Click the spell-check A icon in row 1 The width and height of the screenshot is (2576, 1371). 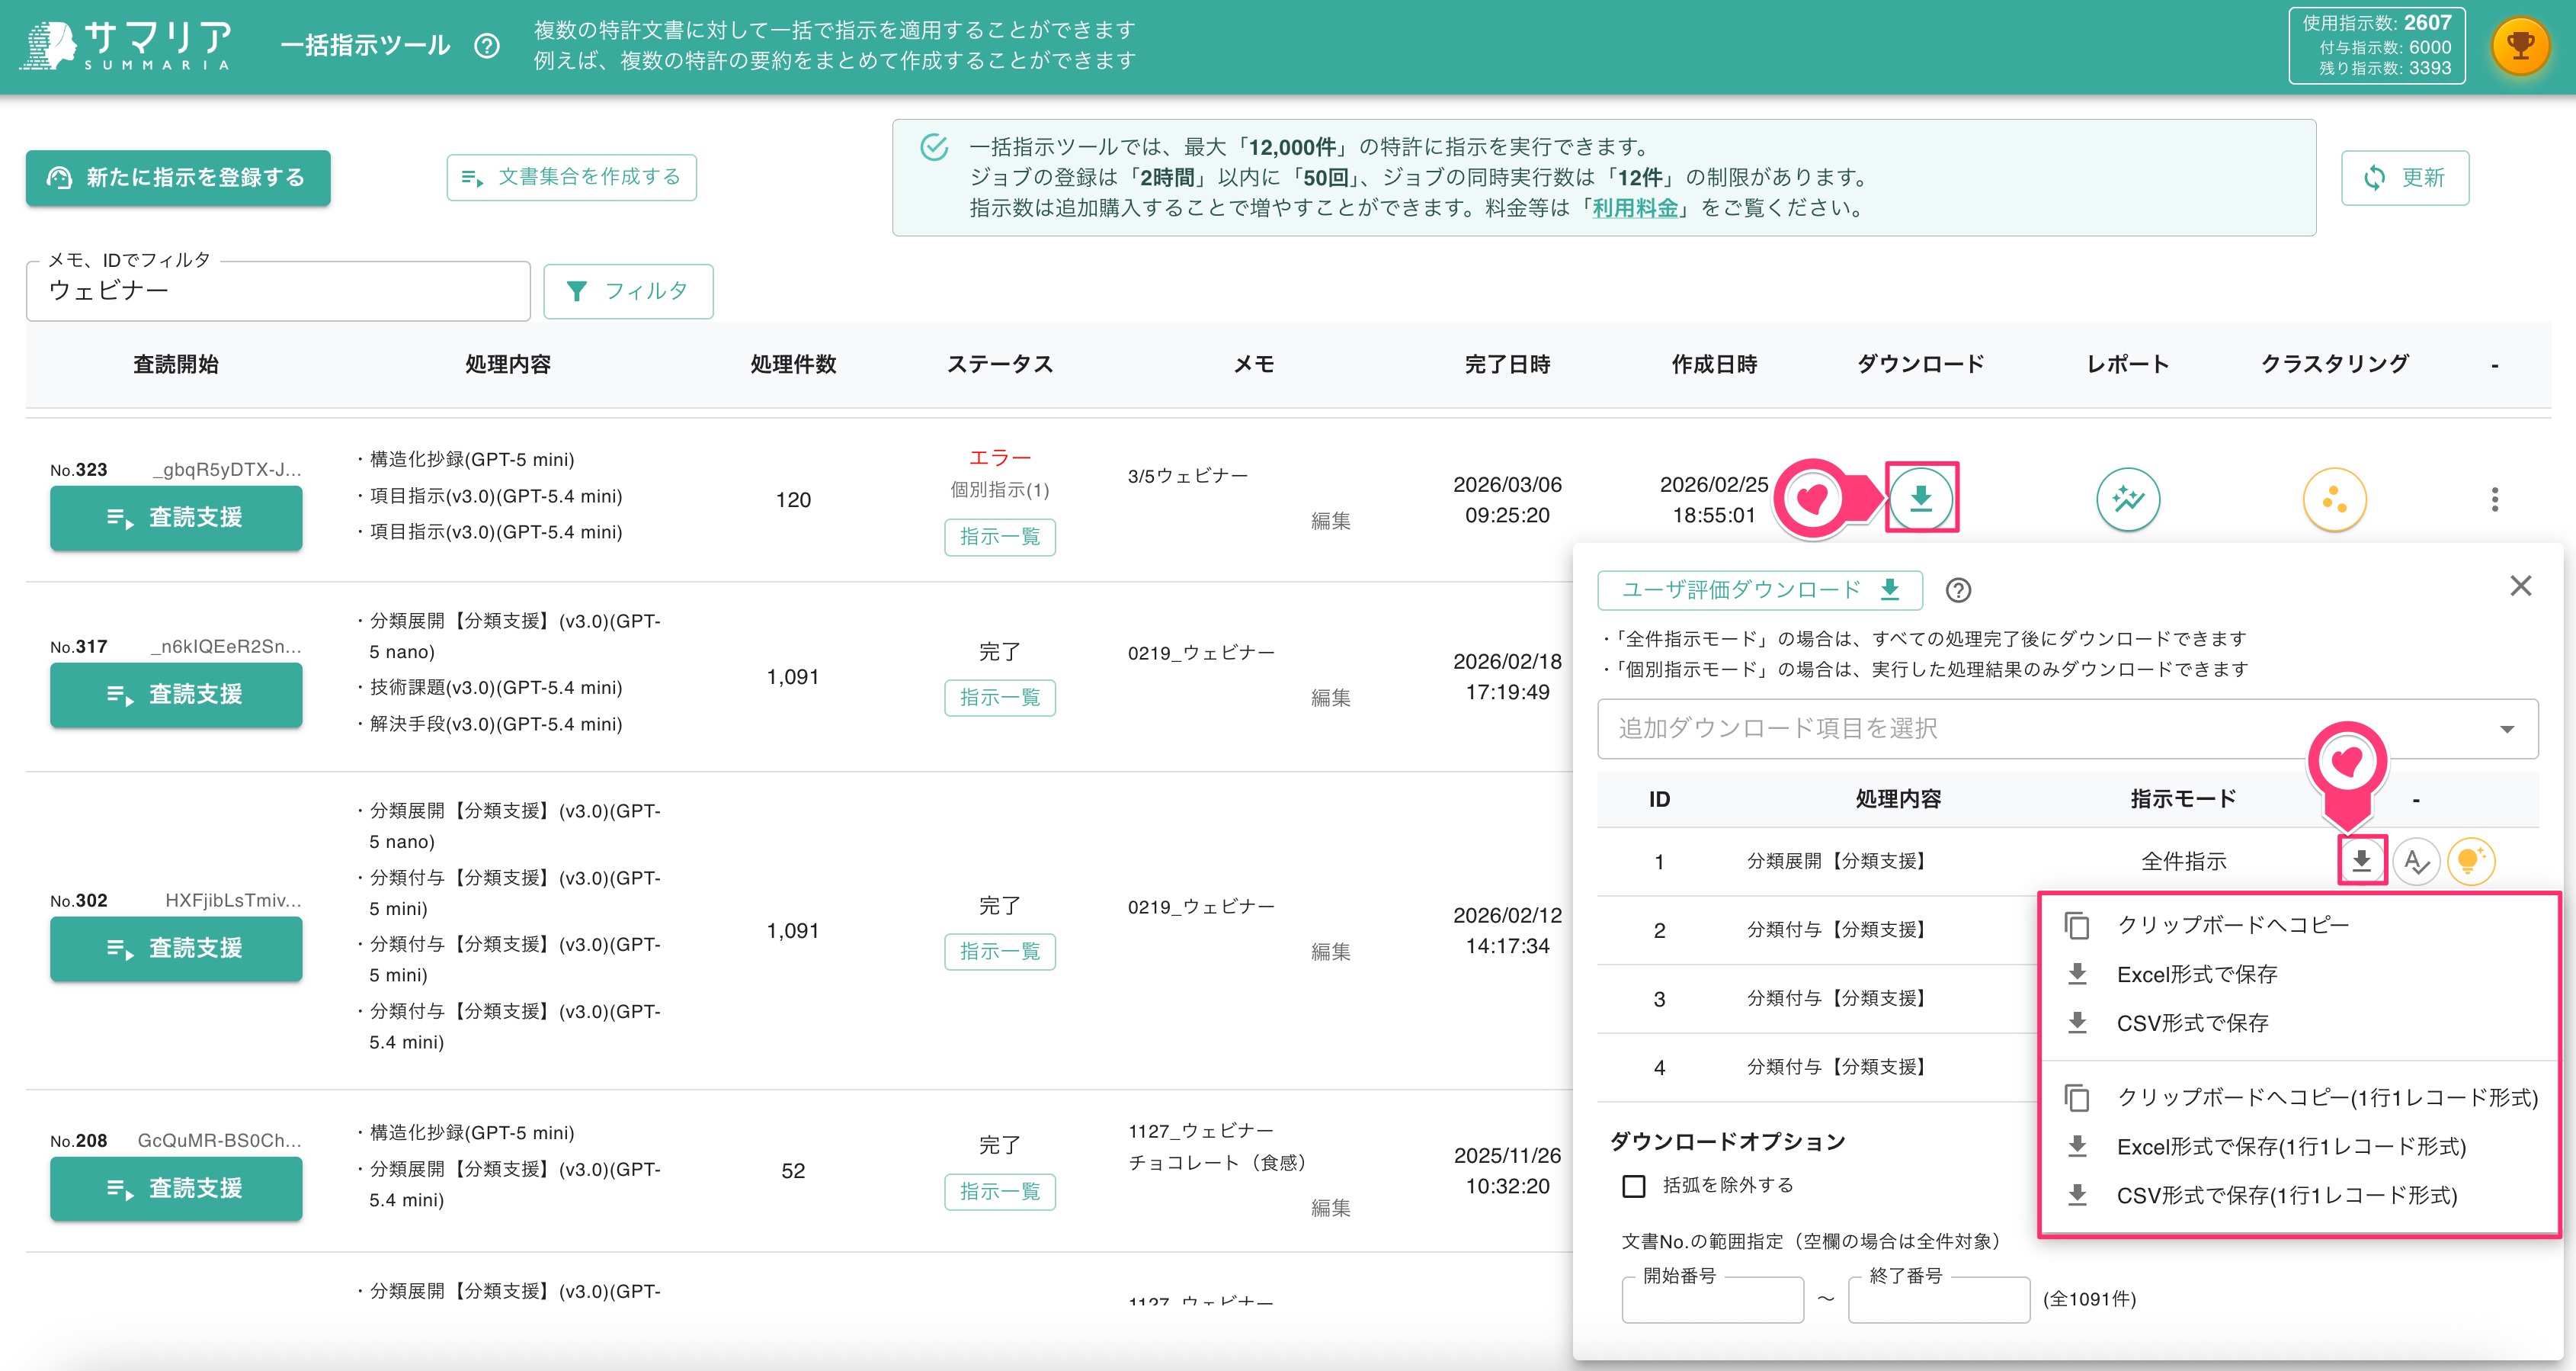pos(2416,861)
